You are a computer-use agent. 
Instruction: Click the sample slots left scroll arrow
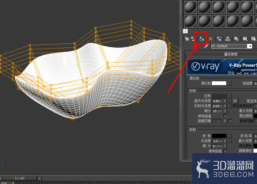coord(185,31)
